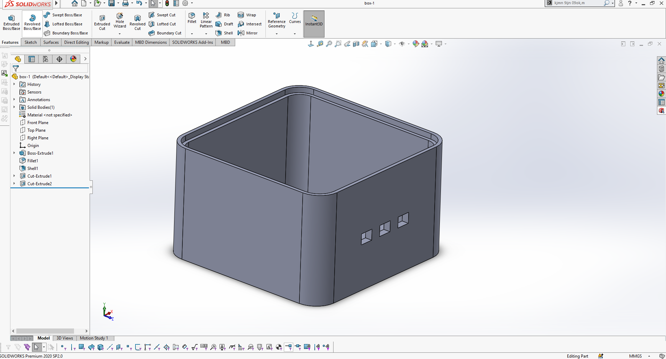Select the Top Plane item
The width and height of the screenshot is (666, 359).
coord(36,130)
